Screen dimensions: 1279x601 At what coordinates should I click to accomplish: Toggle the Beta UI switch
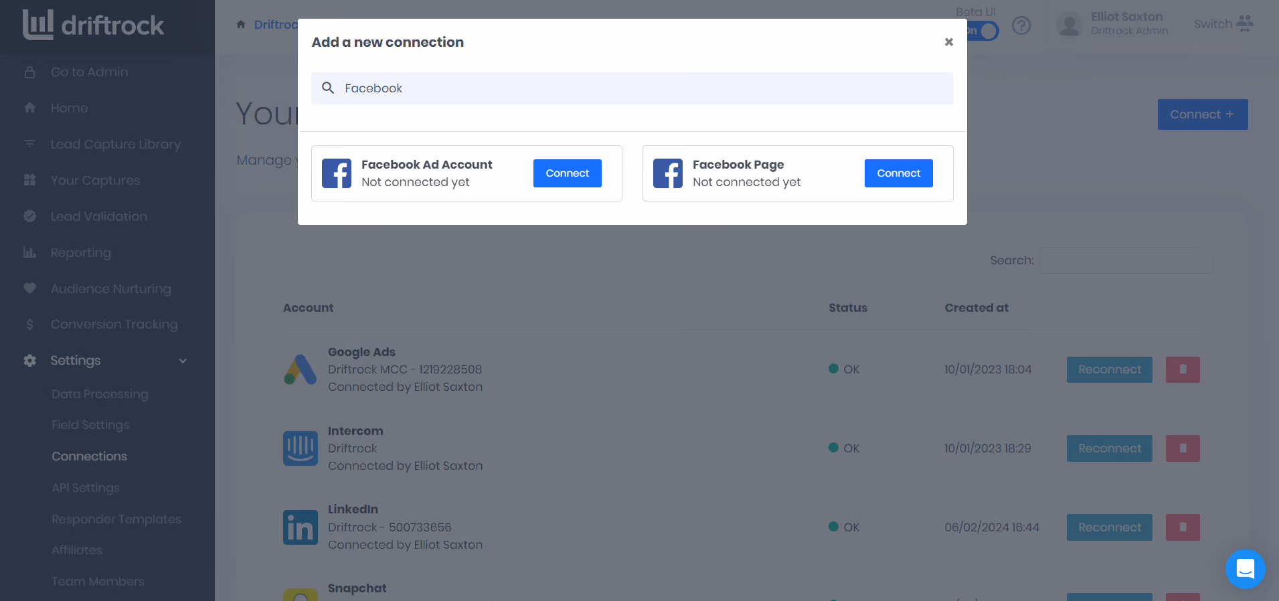tap(982, 31)
